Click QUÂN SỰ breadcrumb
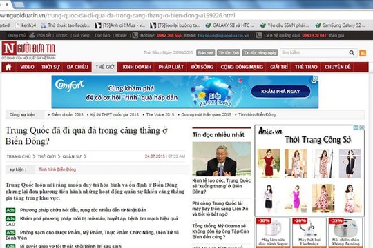Viewport: 373px width, 248px height. point(72,156)
